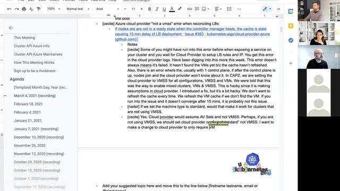This screenshot has width=340, height=191.
Task: Open Google Keep side panel icon
Action: coord(291,26)
